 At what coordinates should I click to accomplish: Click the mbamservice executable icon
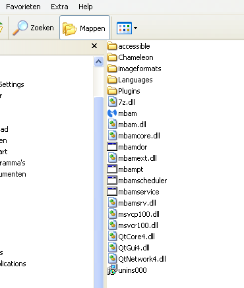tap(112, 192)
